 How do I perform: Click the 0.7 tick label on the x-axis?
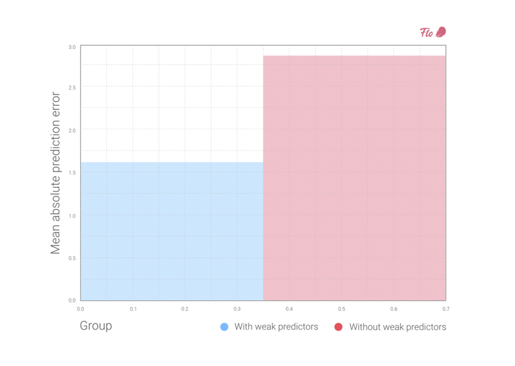[446, 309]
